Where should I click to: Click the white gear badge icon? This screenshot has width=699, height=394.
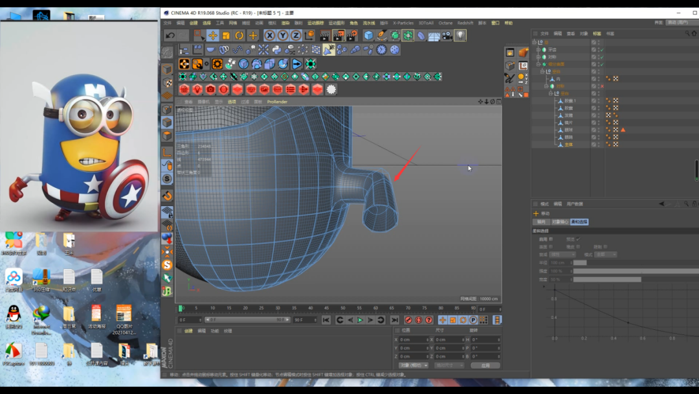pyautogui.click(x=331, y=89)
